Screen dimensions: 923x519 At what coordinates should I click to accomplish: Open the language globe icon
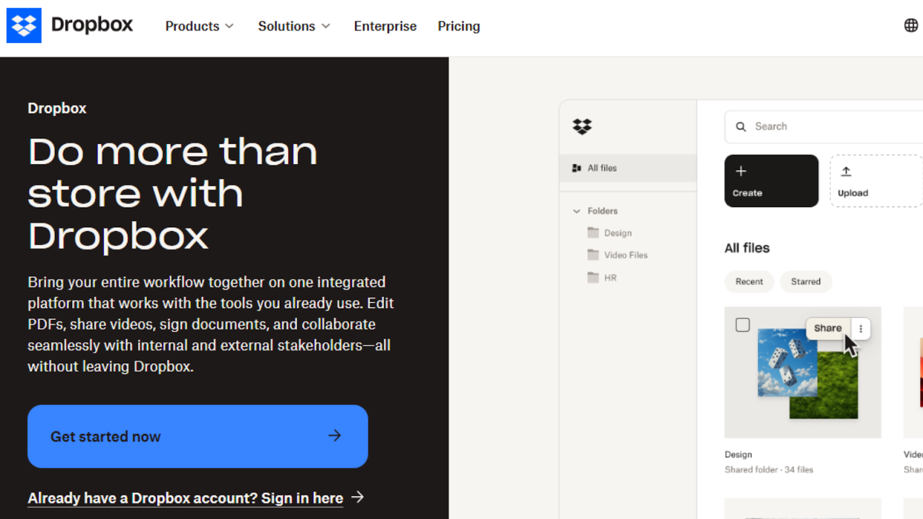click(910, 25)
